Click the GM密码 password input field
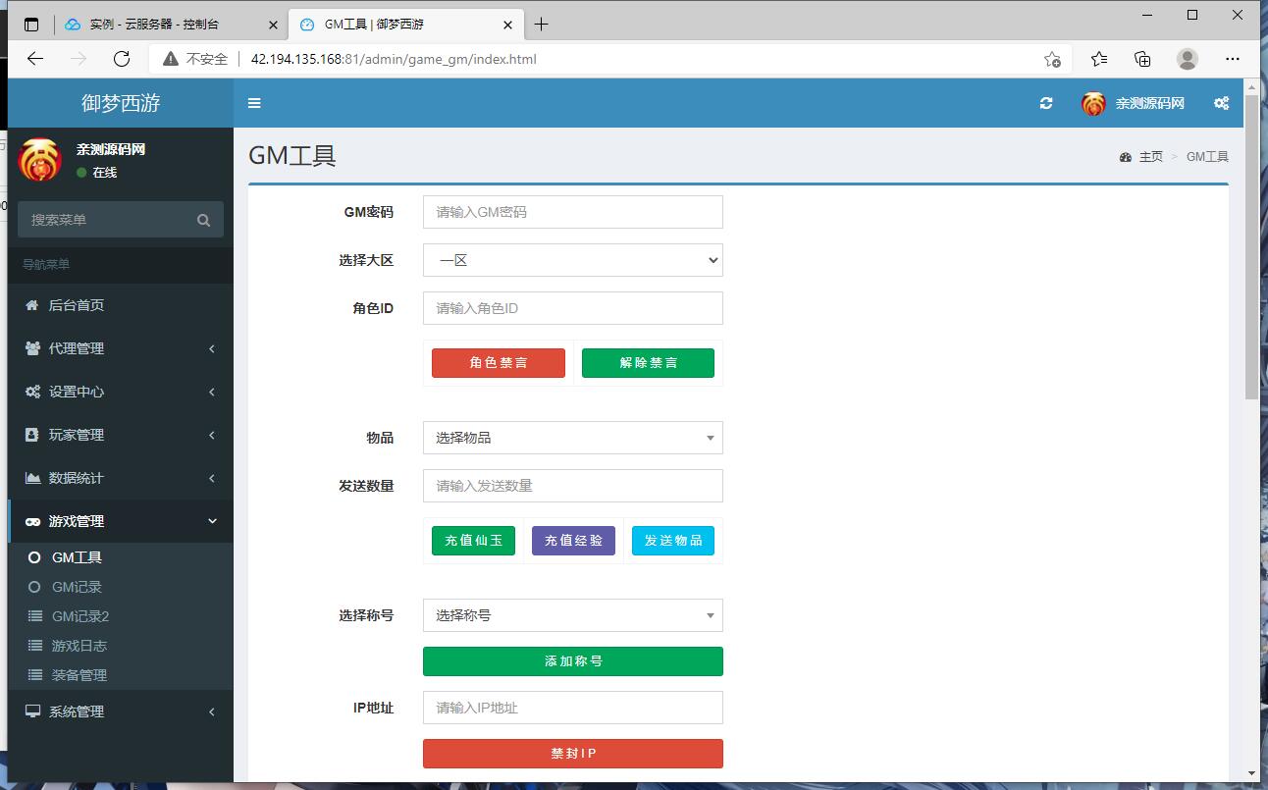 tap(572, 211)
